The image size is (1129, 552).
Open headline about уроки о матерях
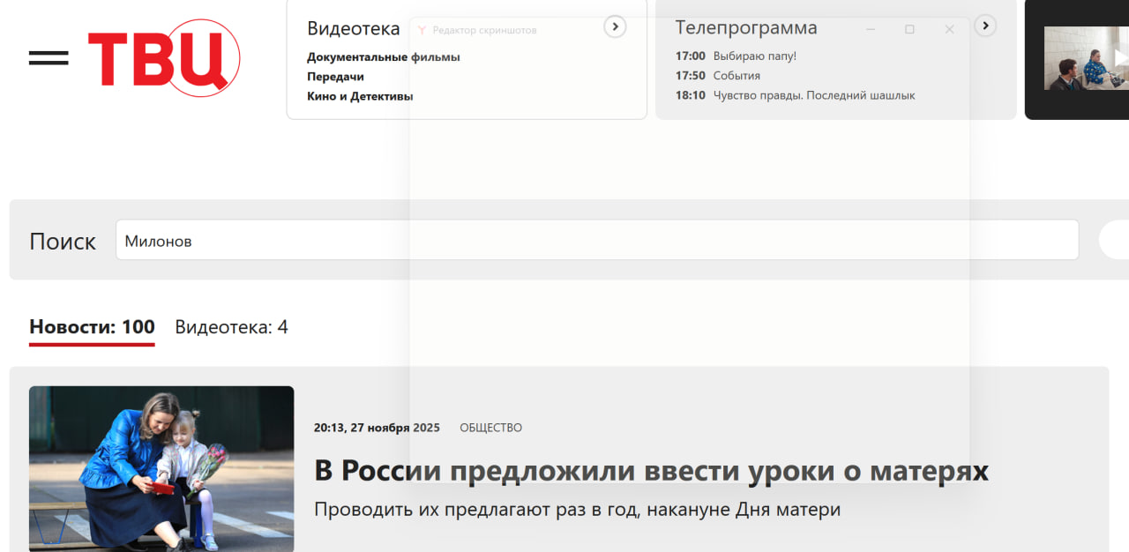[651, 471]
